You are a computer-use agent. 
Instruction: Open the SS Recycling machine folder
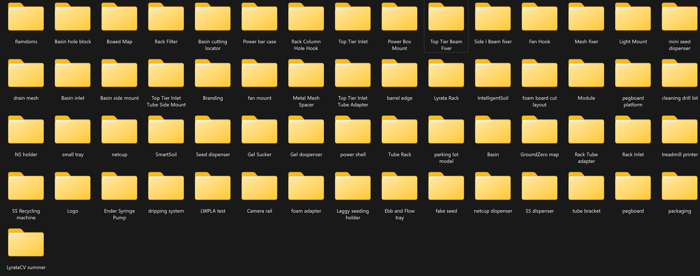(x=26, y=186)
